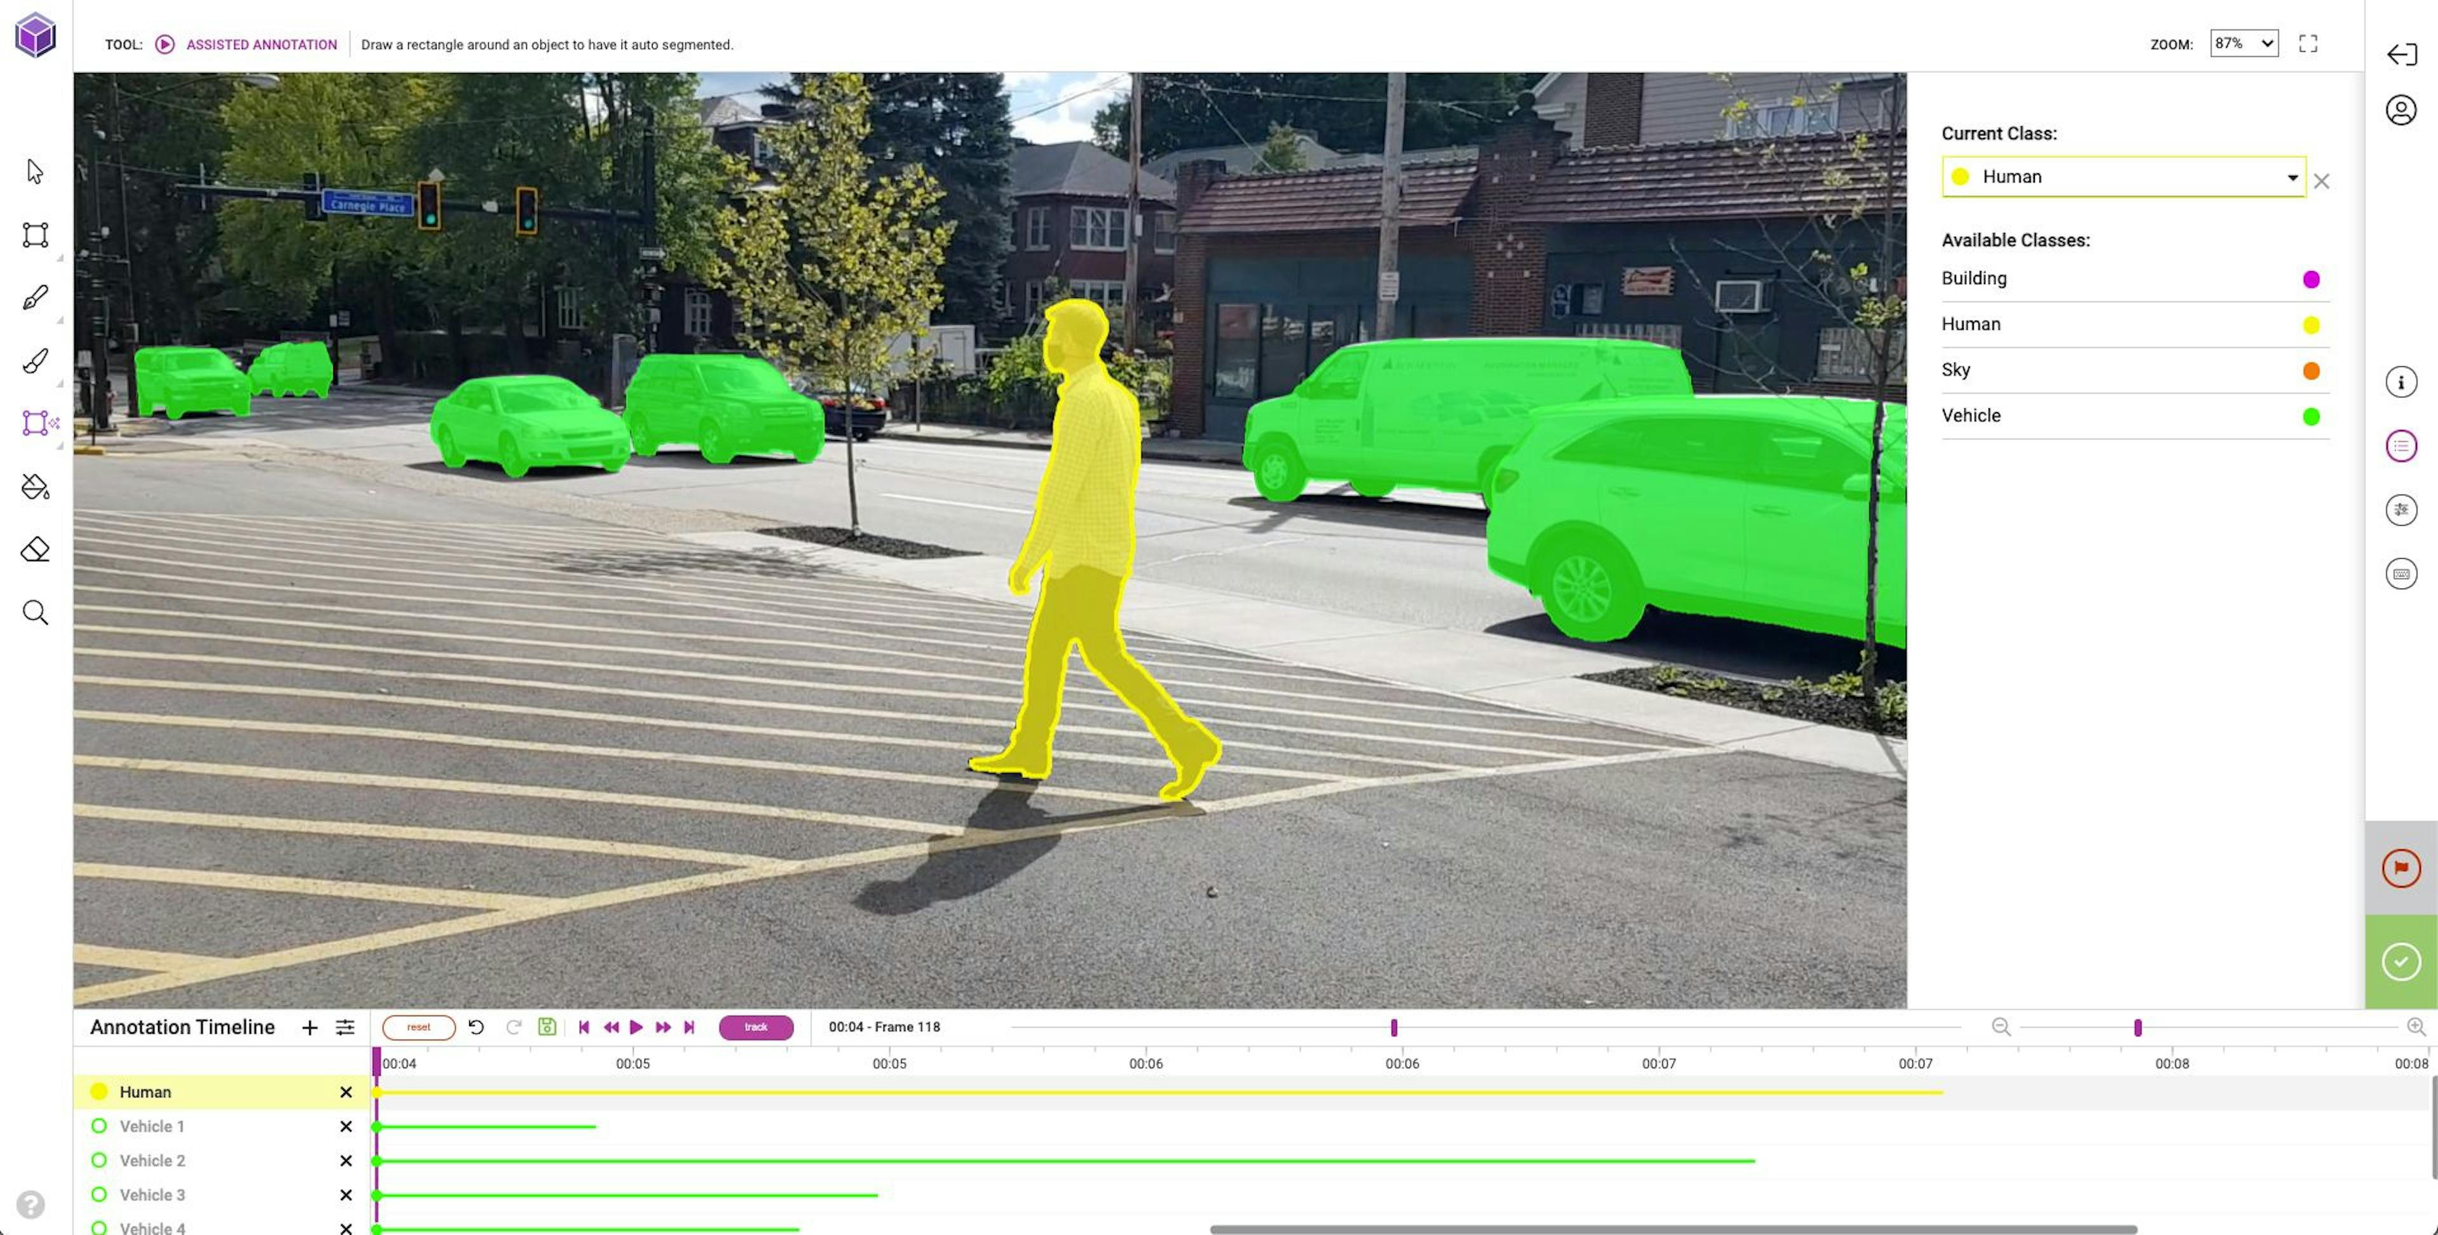Click the Vehicle class green color swatch
The image size is (2438, 1235).
2312,417
